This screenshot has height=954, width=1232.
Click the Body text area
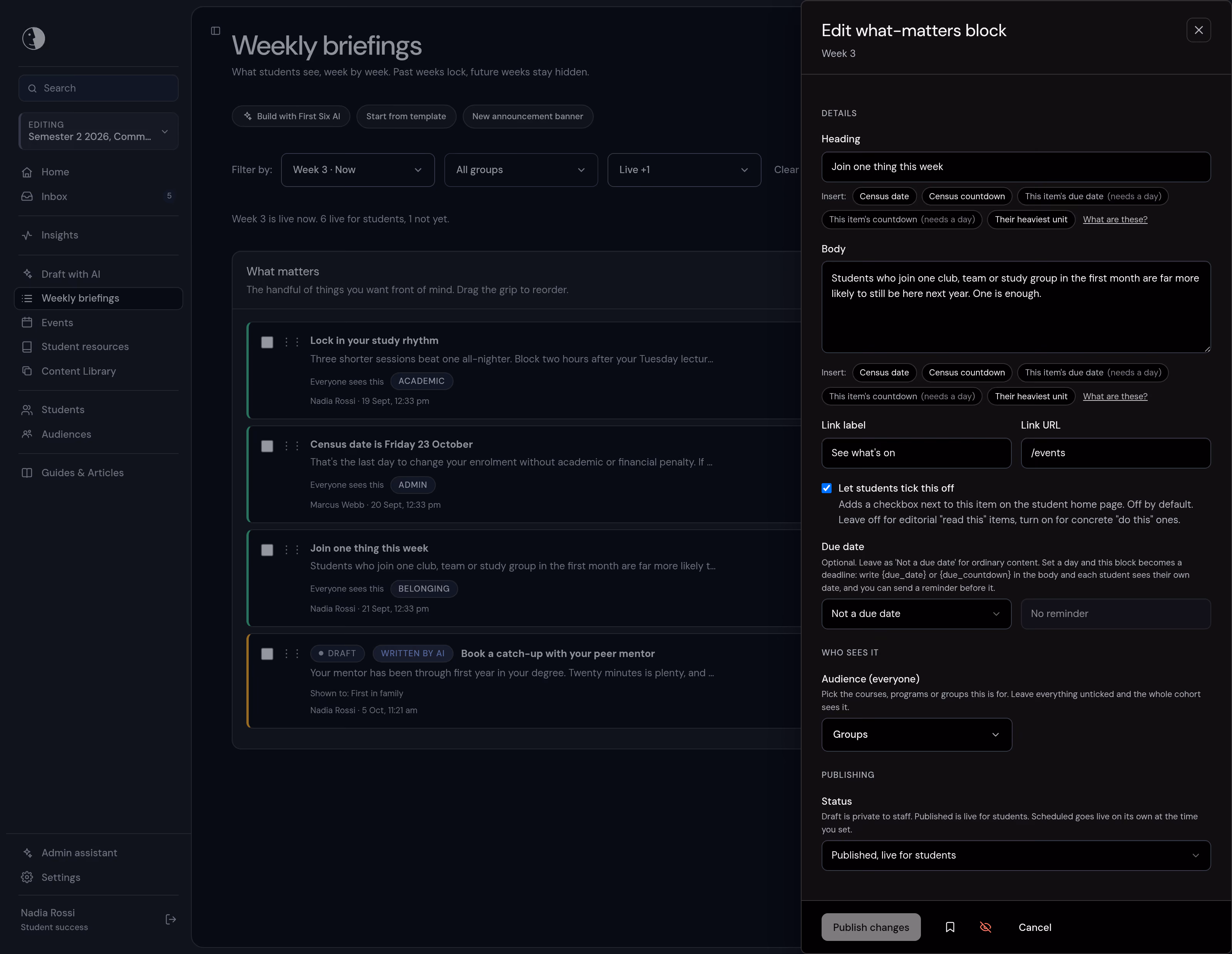coord(1015,307)
